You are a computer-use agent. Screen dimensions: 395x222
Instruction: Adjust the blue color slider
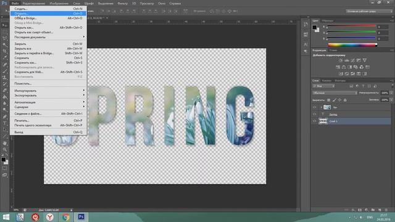[351, 38]
